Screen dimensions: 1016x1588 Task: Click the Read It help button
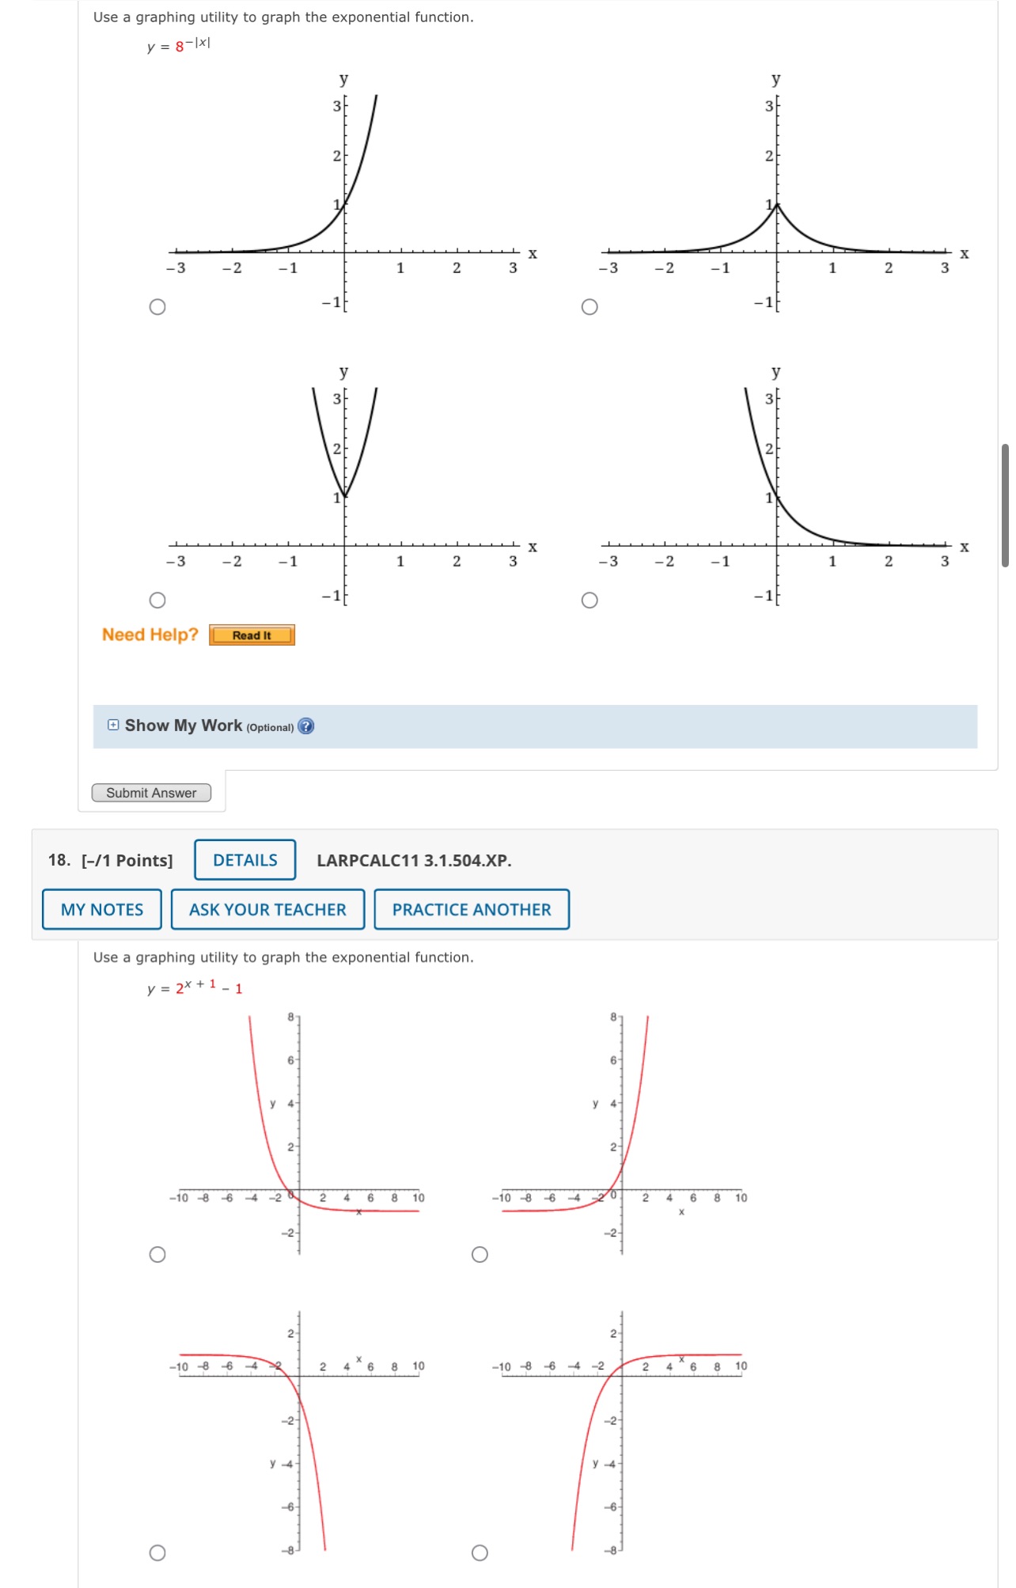(252, 635)
